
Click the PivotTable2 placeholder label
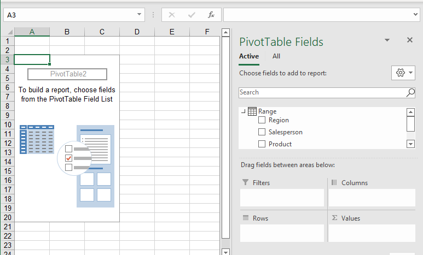click(x=68, y=74)
